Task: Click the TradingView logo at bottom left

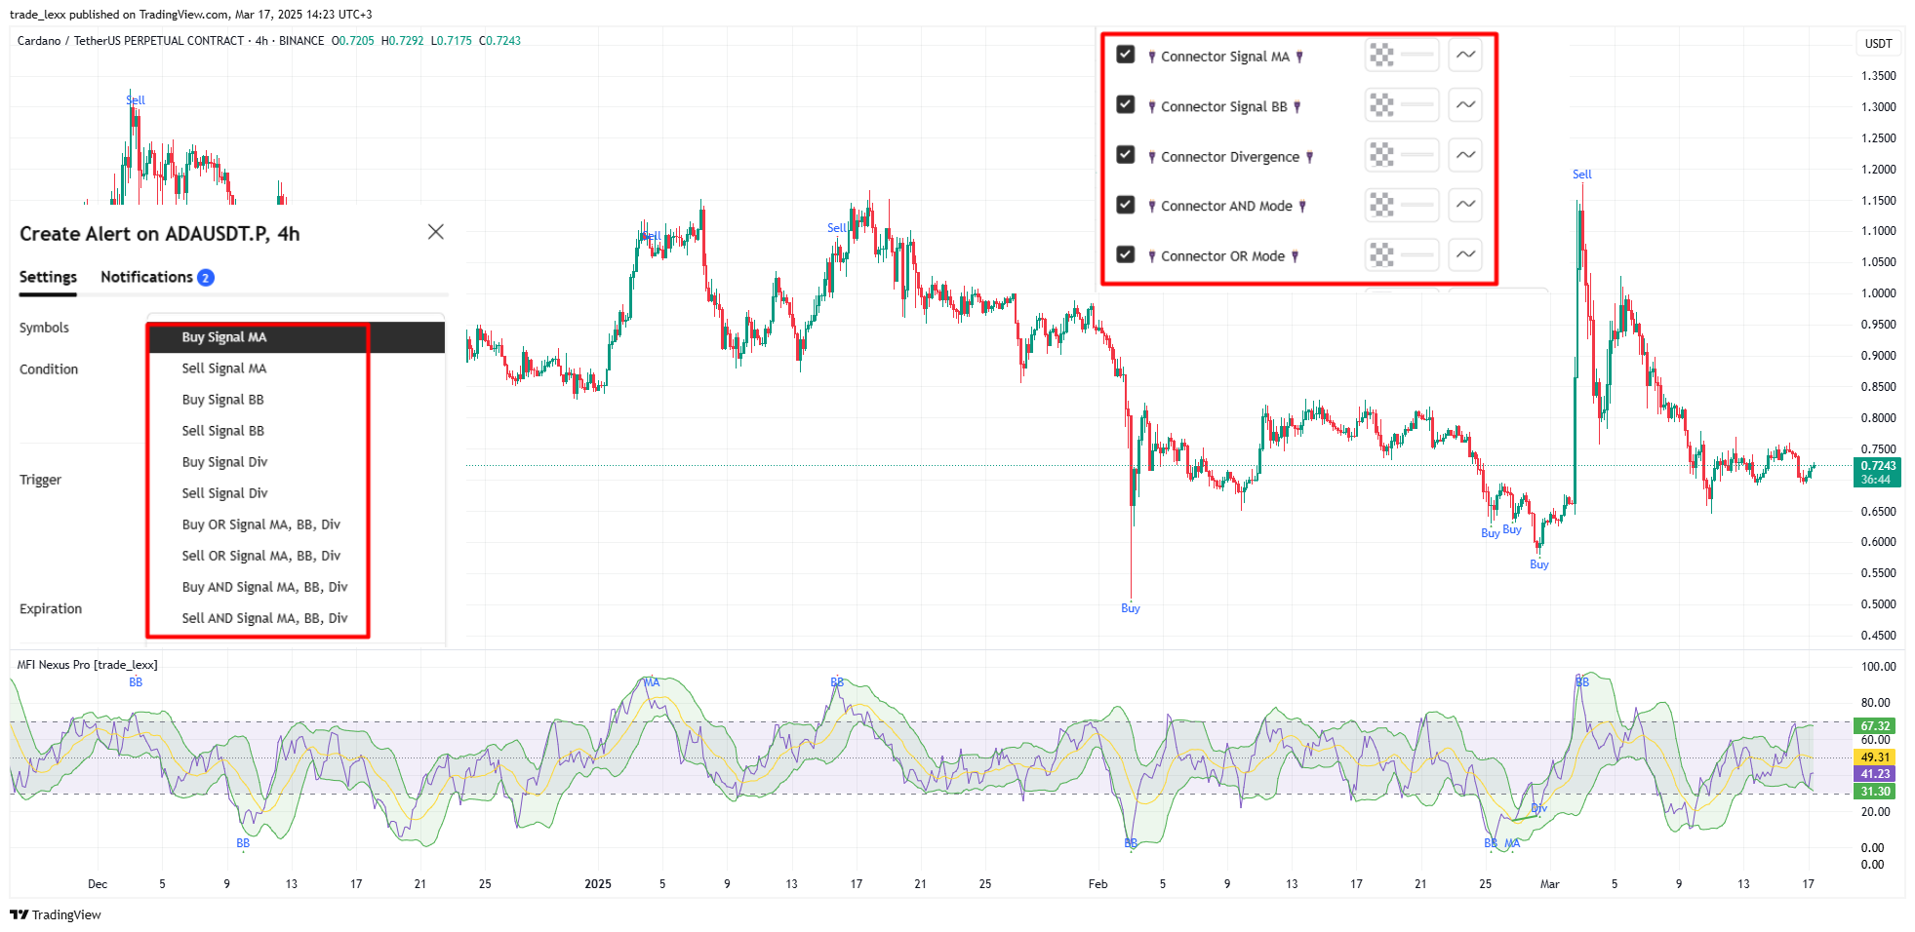Action: click(56, 914)
